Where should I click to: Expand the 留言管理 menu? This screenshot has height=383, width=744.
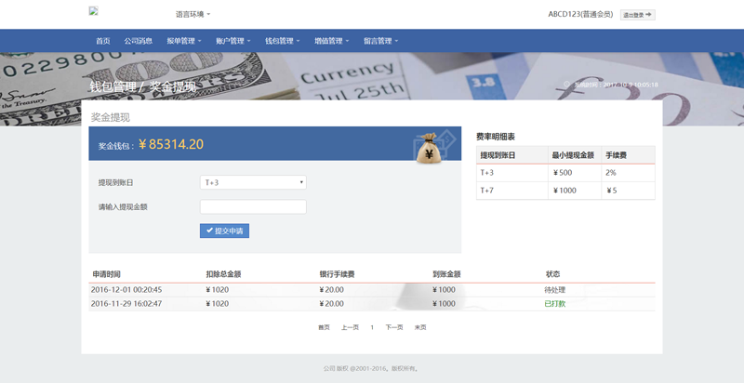(x=381, y=41)
